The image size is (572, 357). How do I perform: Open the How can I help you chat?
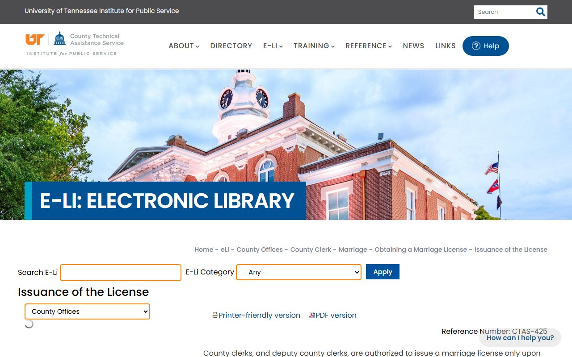coord(520,338)
